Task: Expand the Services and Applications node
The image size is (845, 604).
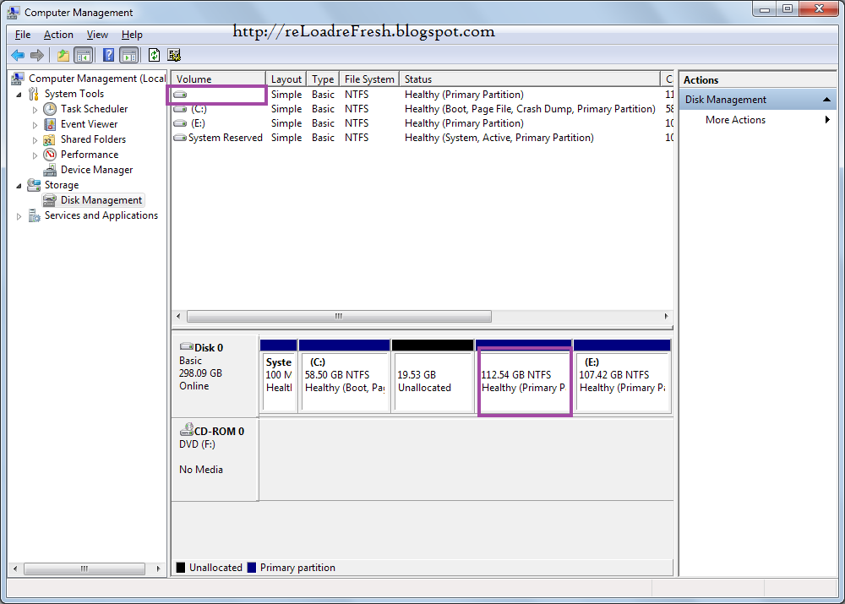Action: coord(19,215)
